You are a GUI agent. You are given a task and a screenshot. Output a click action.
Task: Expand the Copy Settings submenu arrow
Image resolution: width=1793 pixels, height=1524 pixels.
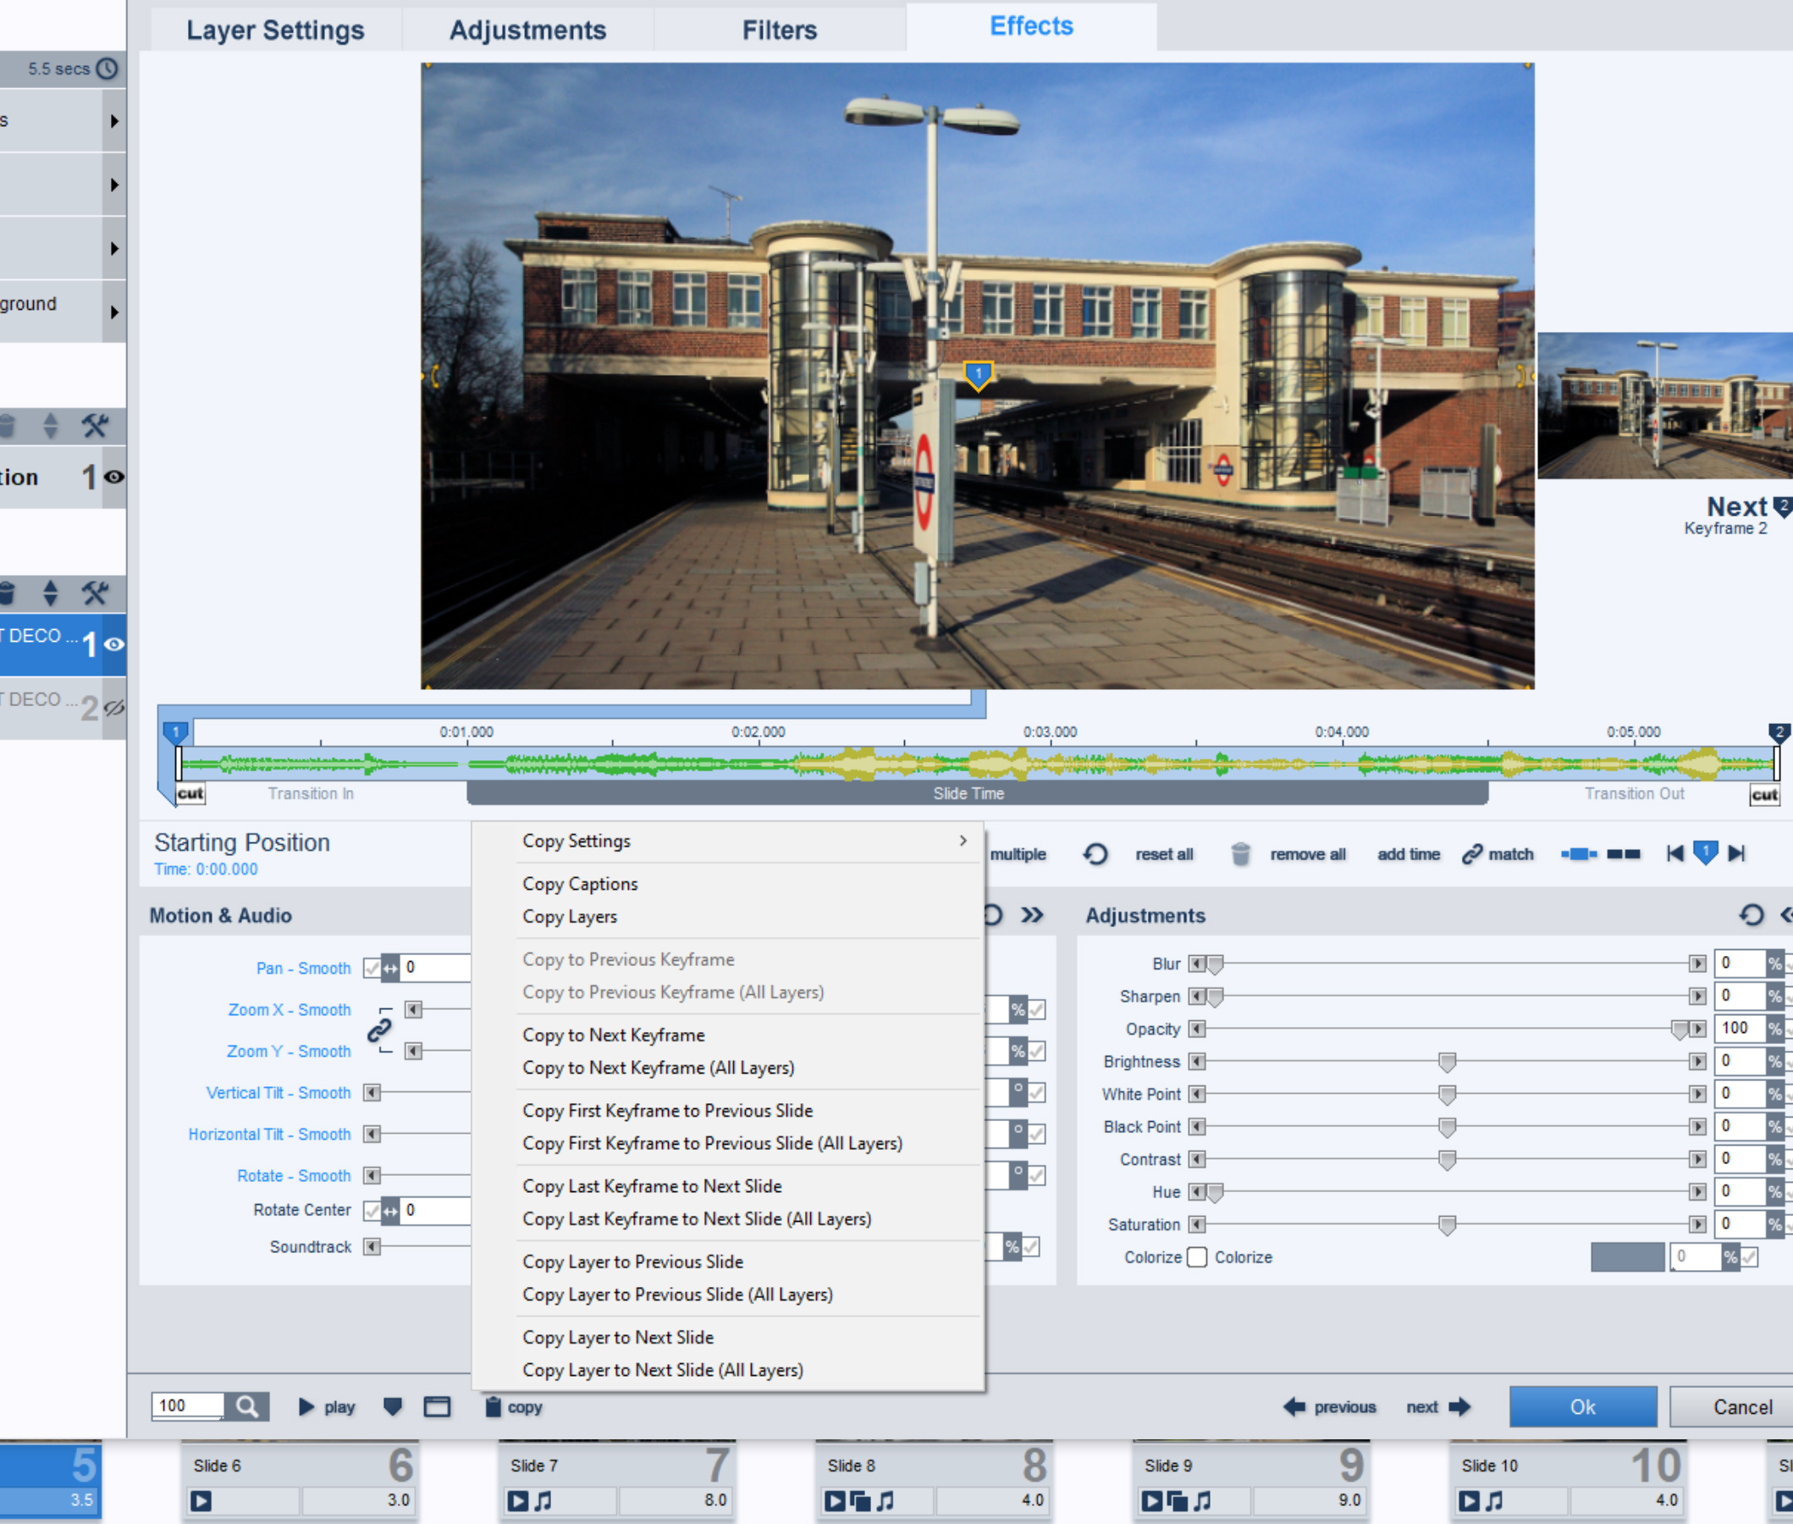(963, 841)
